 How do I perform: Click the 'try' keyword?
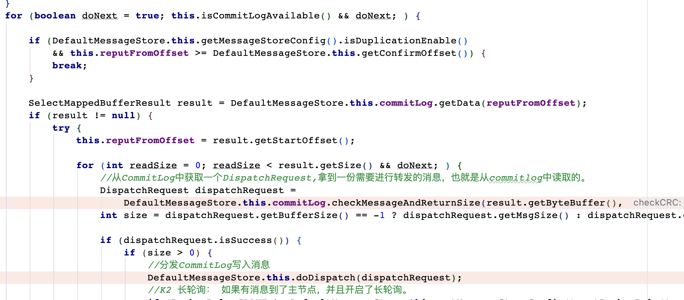click(x=61, y=128)
